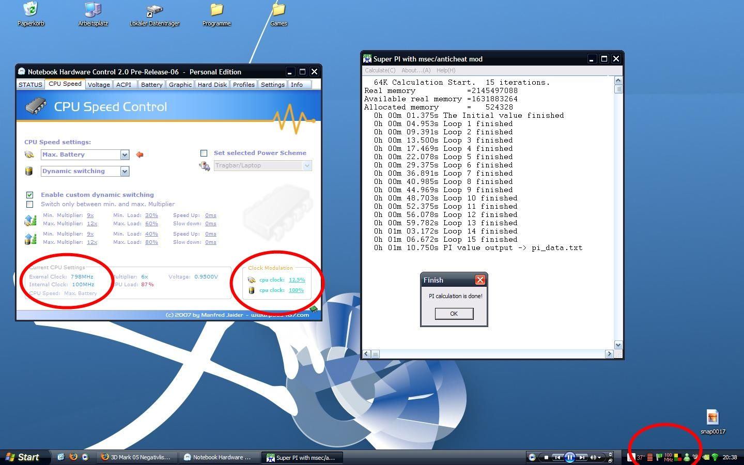Click the 12,5% cpu clock modulation link
This screenshot has width=744, height=465.
pyautogui.click(x=297, y=280)
